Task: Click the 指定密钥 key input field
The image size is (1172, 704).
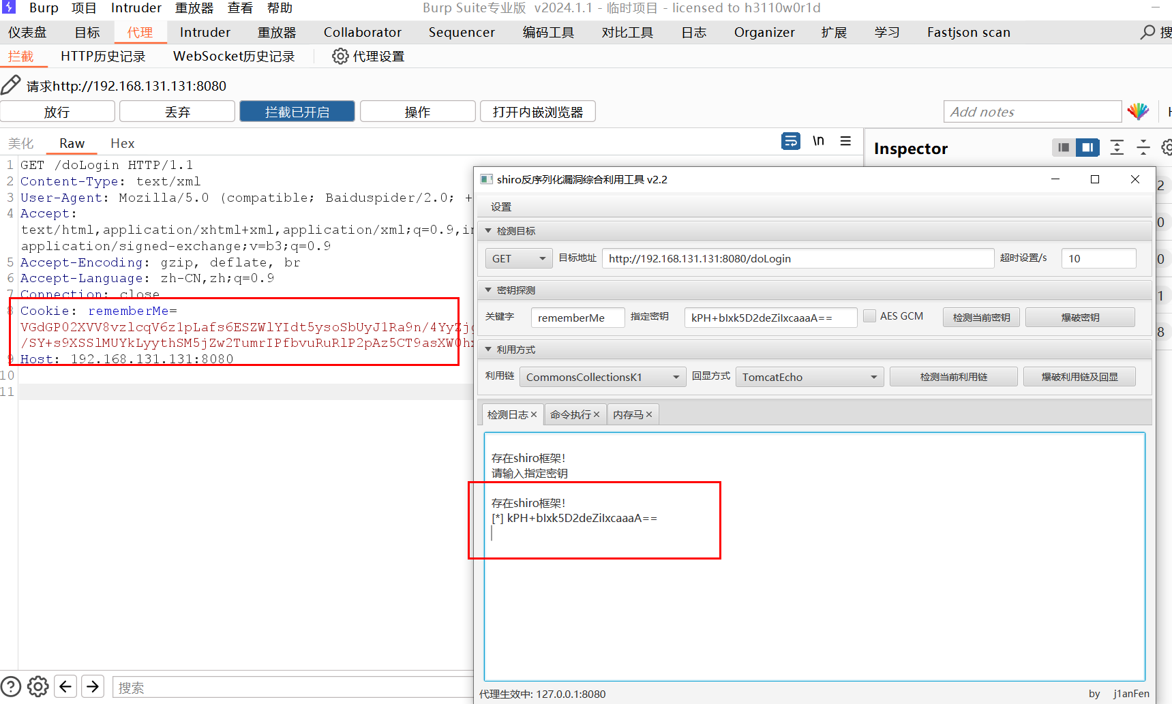Action: 770,318
